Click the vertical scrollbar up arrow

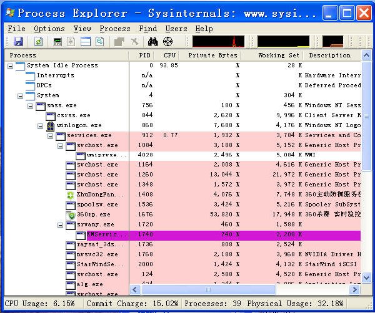click(367, 55)
